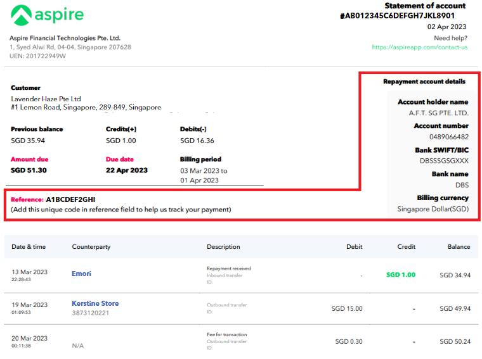Viewport: 482px width, 359px height.
Task: Click the Emori counterparty link
Action: [81, 274]
